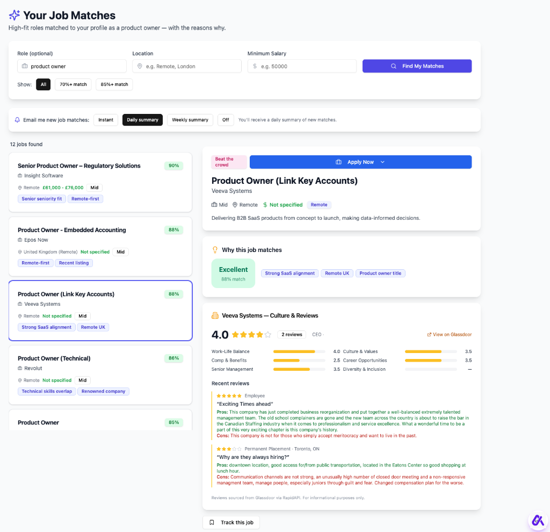Click the Recent listing tag
The height and width of the screenshot is (532, 550).
(x=74, y=263)
